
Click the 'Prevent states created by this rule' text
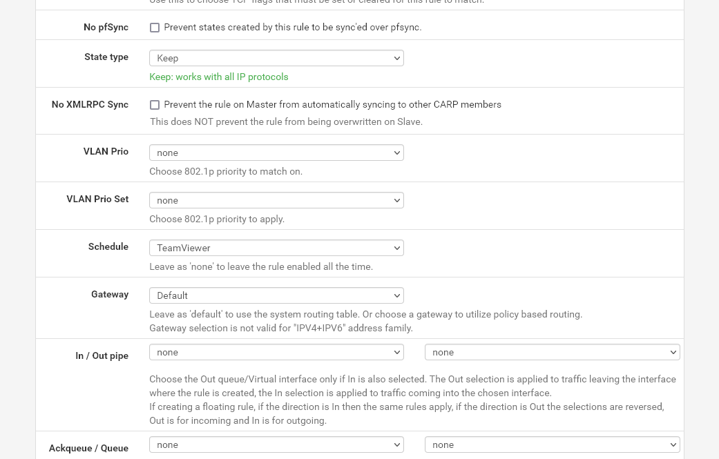coord(292,28)
